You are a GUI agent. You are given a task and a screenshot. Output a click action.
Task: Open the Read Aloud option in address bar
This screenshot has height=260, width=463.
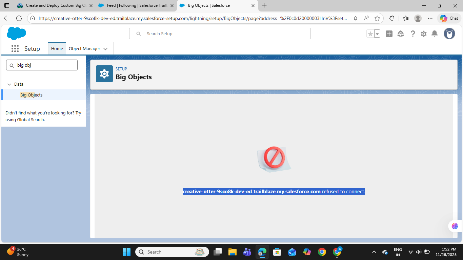click(x=366, y=18)
